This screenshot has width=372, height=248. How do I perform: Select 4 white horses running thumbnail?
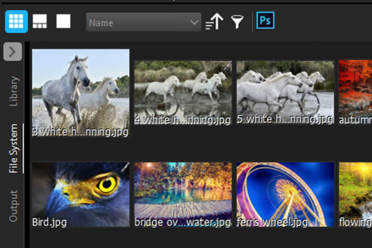tap(183, 92)
